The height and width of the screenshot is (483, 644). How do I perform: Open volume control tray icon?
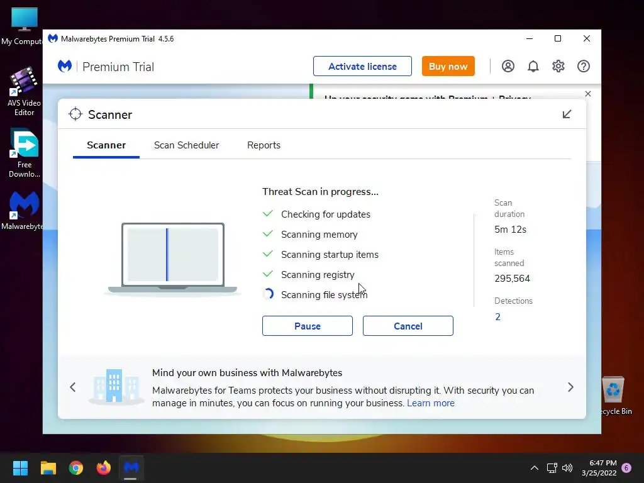pos(567,468)
